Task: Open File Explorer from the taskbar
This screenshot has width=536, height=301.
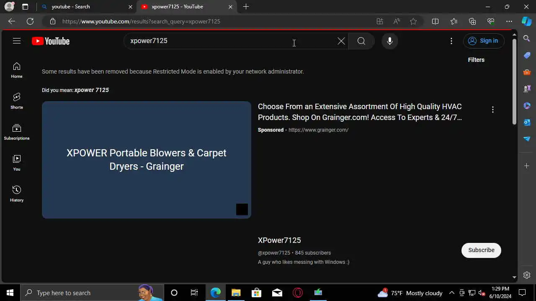Action: pos(236,293)
